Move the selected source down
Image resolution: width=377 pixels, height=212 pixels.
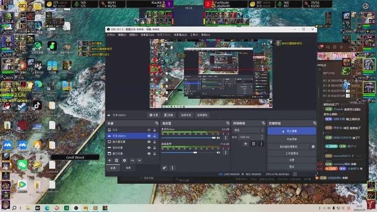(139, 160)
